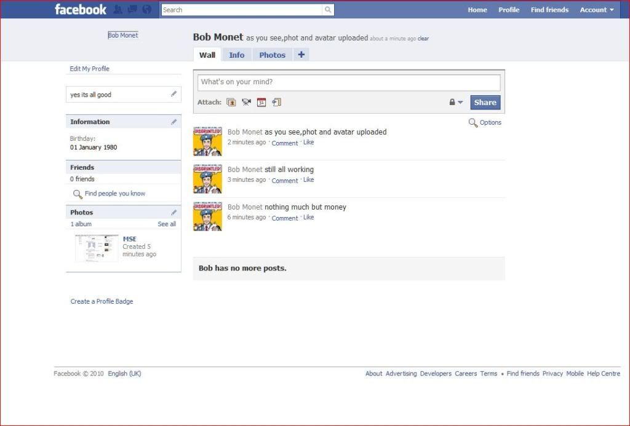Image resolution: width=630 pixels, height=426 pixels.
Task: Attach a video to the post
Action: [x=246, y=103]
